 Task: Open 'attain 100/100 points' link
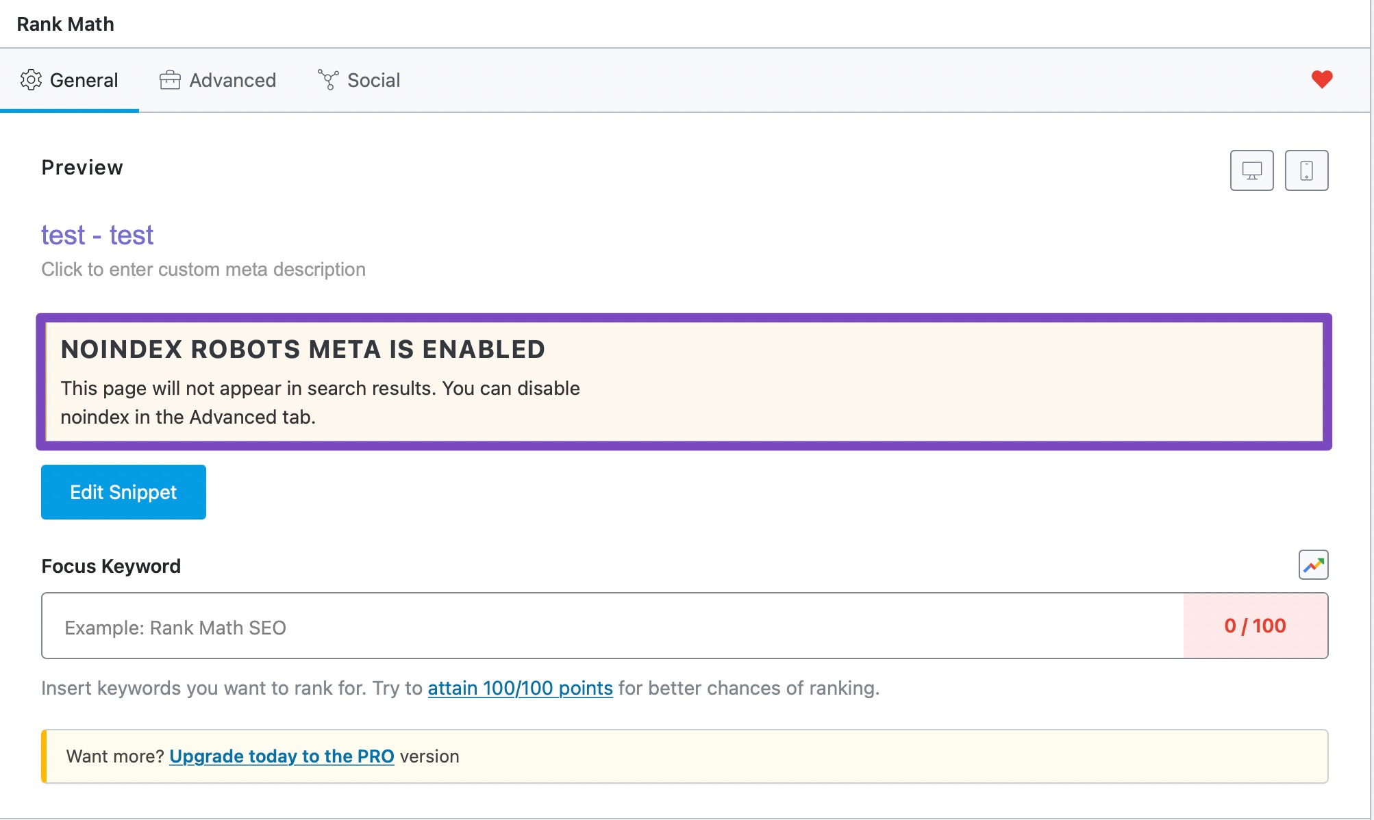tap(520, 688)
